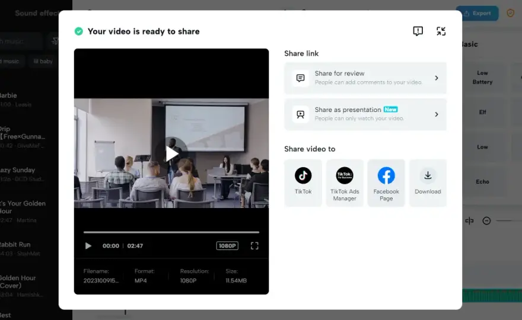Click the 11.54MB size value

236,281
